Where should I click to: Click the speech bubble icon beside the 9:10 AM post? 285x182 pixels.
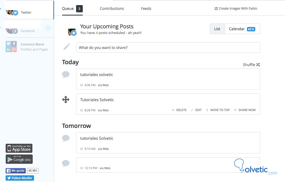pyautogui.click(x=66, y=138)
